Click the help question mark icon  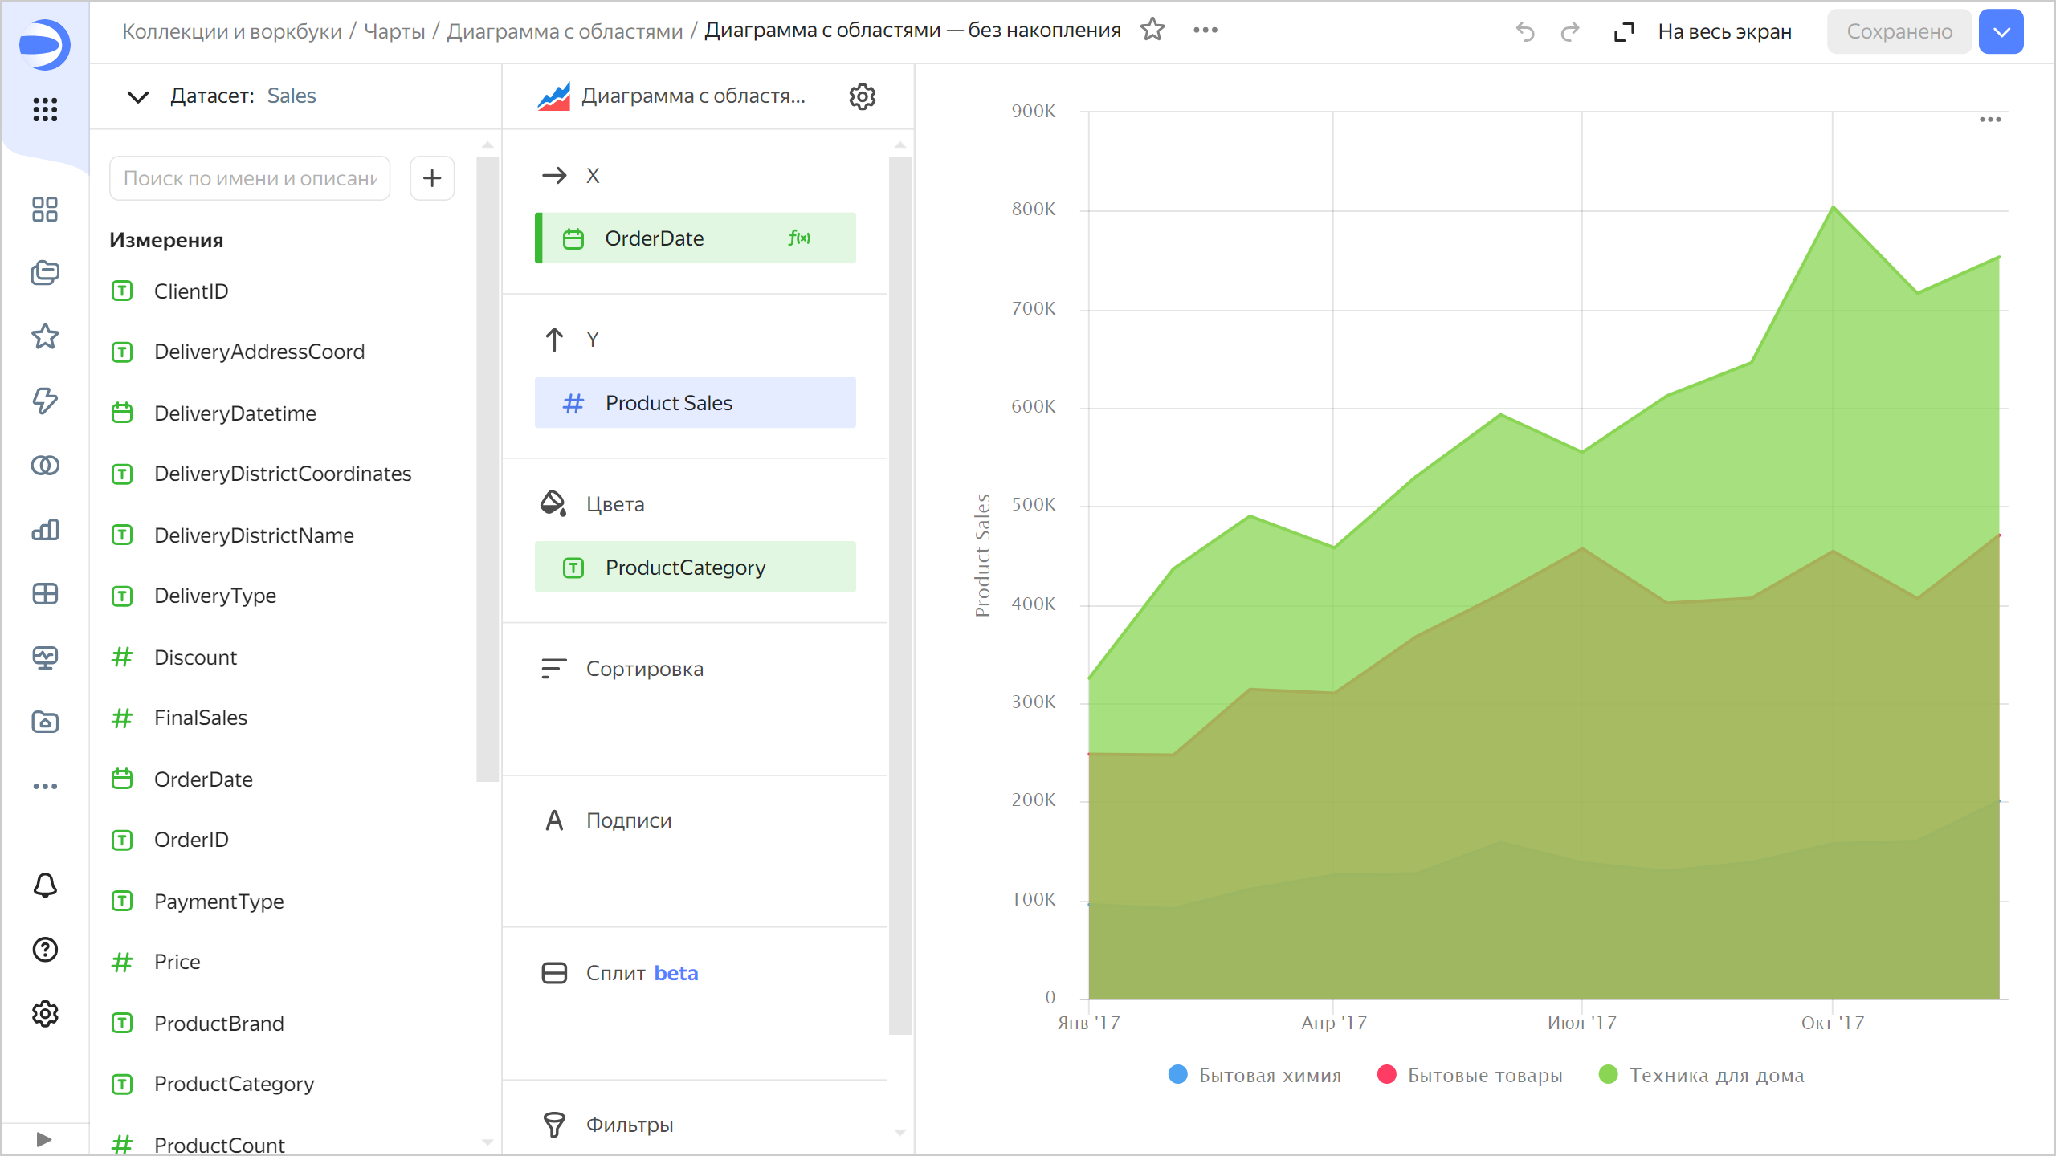45,950
